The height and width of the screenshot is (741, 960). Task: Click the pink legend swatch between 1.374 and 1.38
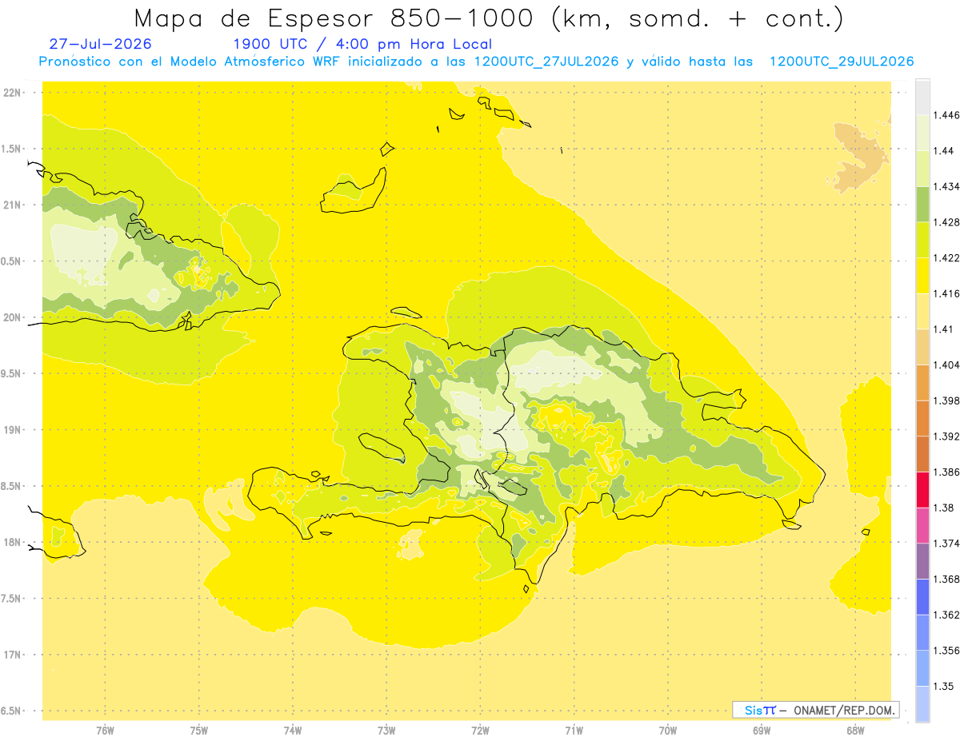point(922,525)
